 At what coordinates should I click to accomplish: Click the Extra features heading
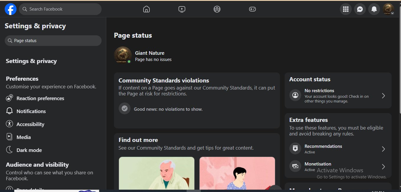309,120
